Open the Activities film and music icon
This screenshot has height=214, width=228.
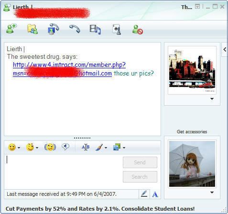pyautogui.click(x=95, y=29)
